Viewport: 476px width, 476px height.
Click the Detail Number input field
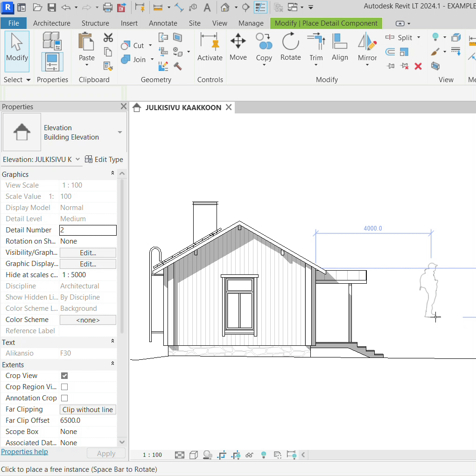(88, 230)
